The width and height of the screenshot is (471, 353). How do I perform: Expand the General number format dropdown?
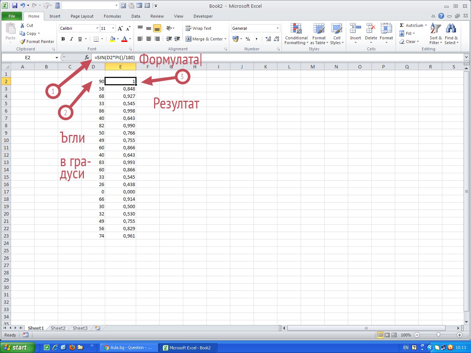click(x=277, y=28)
